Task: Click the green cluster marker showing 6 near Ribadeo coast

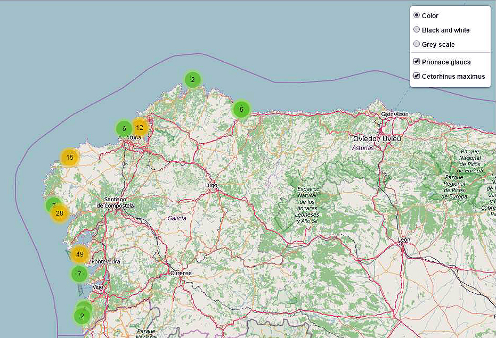Action: click(x=241, y=108)
